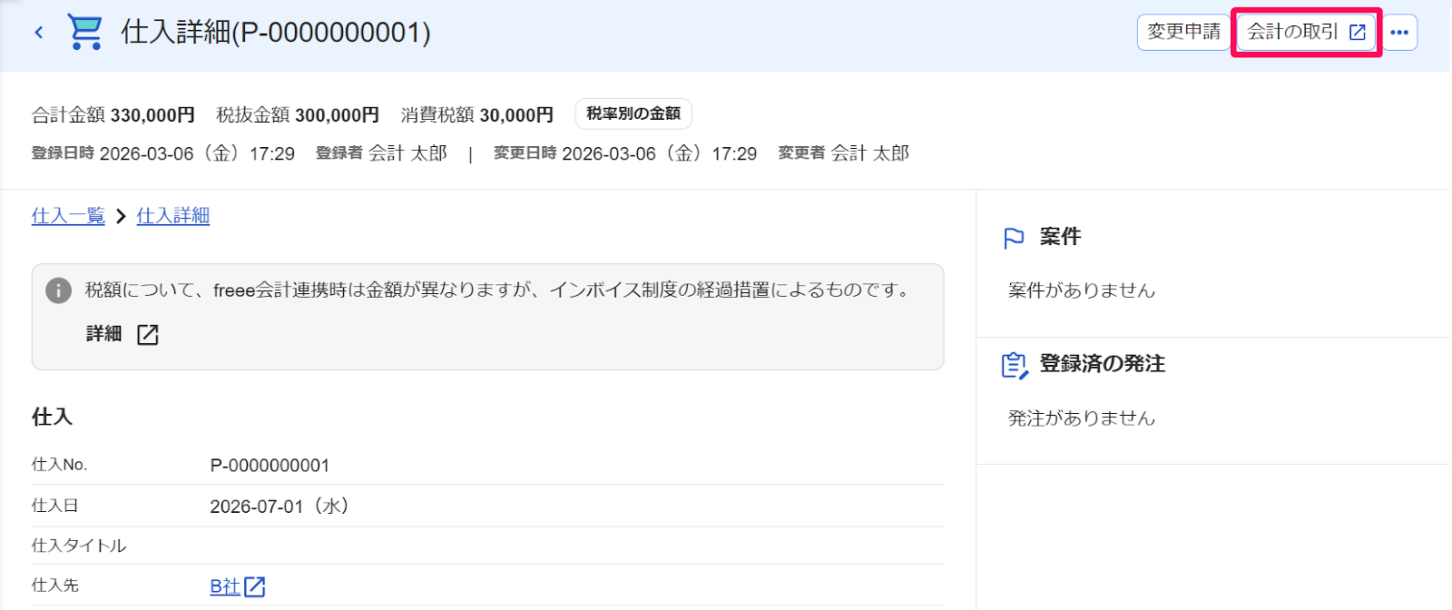1452x610 pixels.
Task: Click the 変更者 会計 太郎 text
Action: tap(843, 153)
